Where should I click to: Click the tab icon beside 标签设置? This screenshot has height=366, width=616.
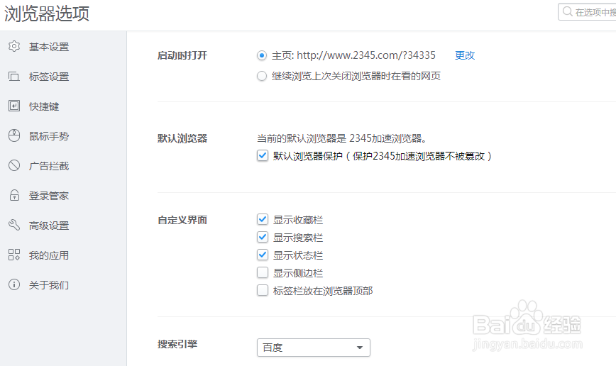(14, 76)
